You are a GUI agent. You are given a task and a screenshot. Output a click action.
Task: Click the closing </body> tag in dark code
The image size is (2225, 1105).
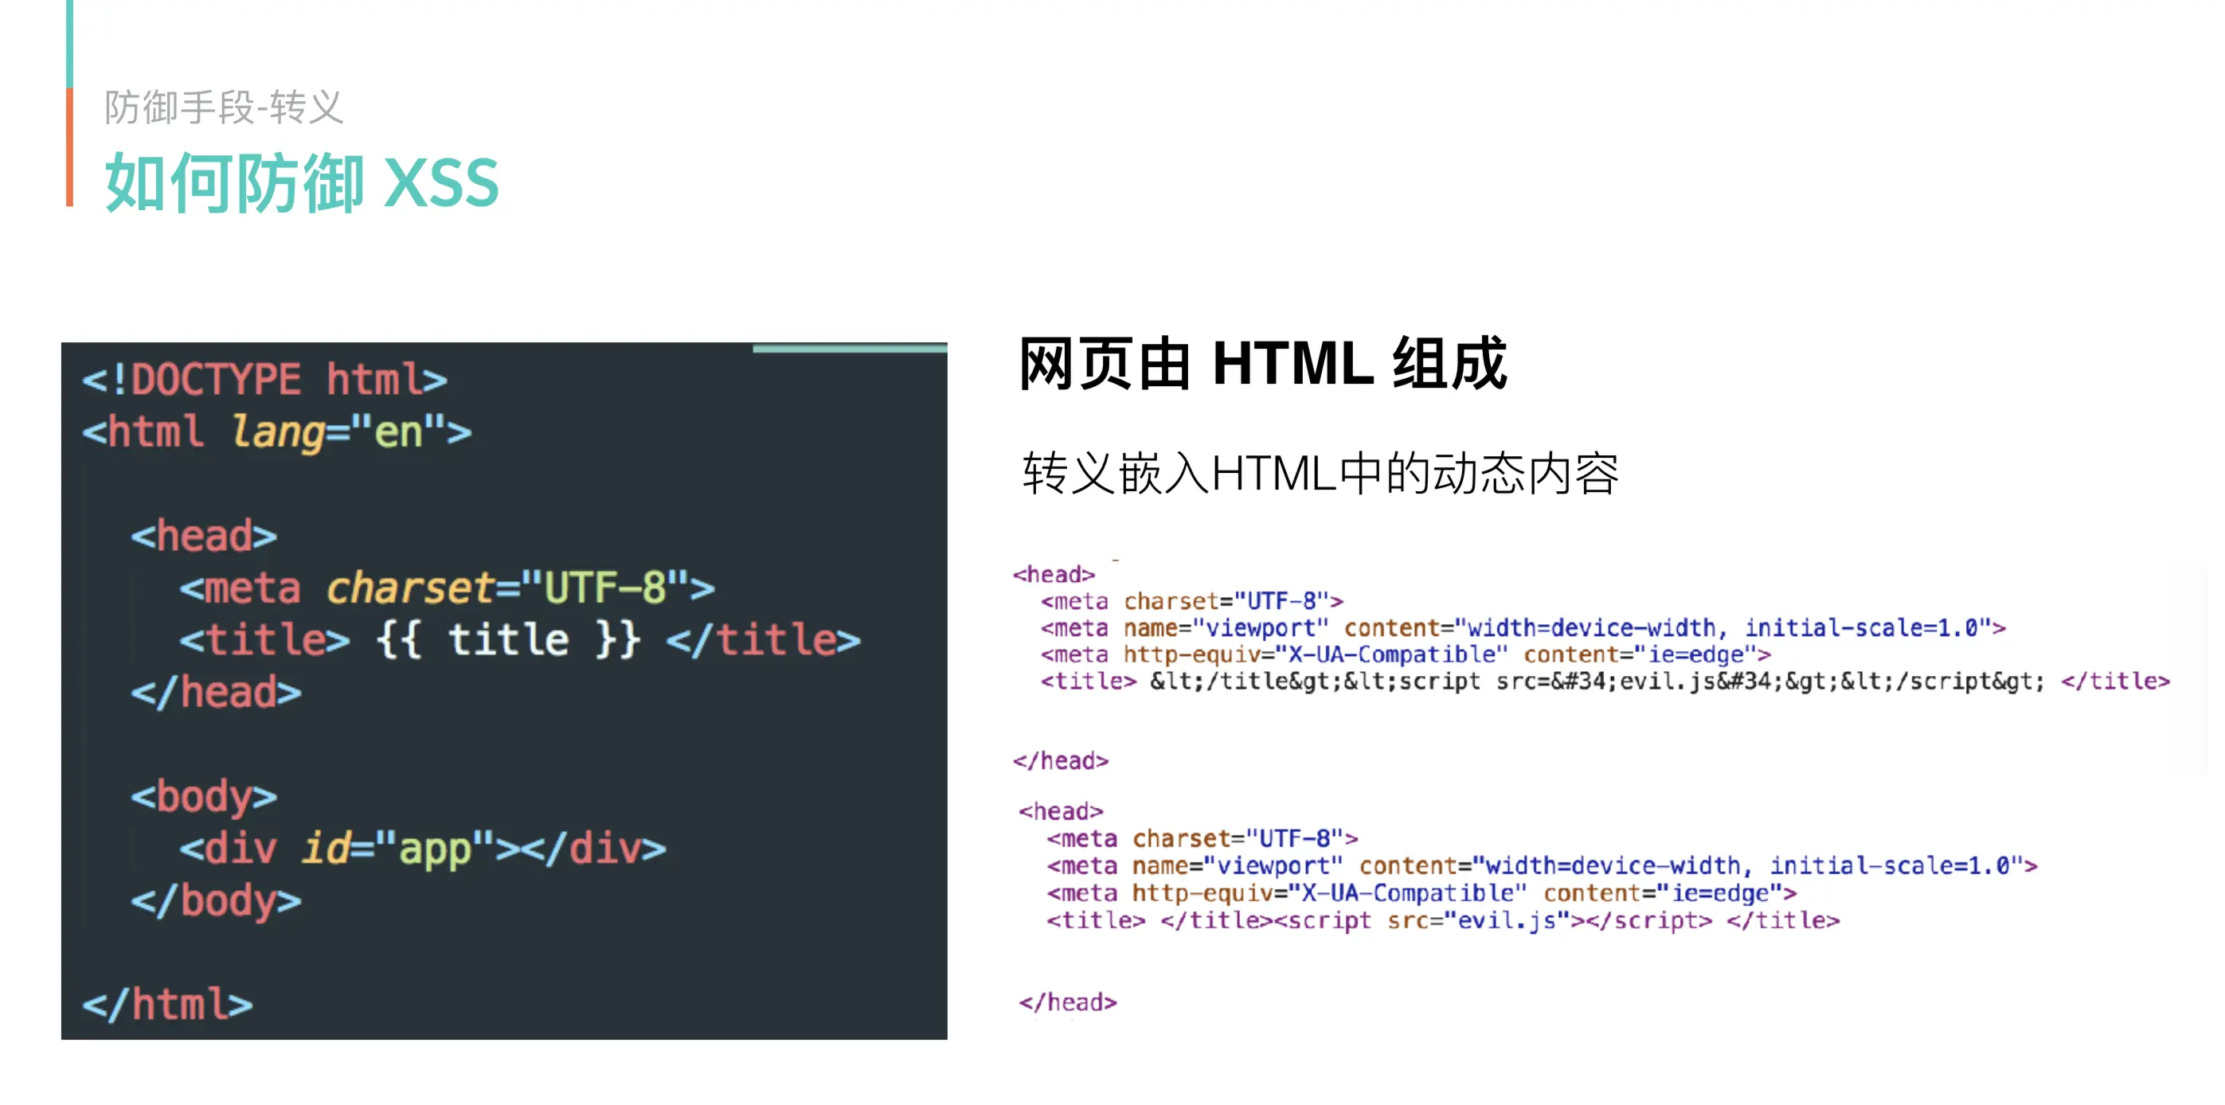(216, 901)
